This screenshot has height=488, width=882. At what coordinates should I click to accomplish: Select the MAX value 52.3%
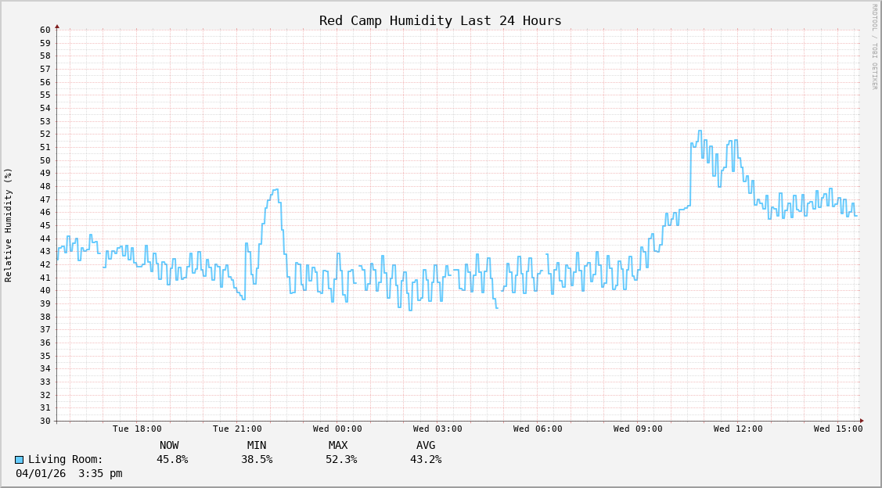click(341, 460)
